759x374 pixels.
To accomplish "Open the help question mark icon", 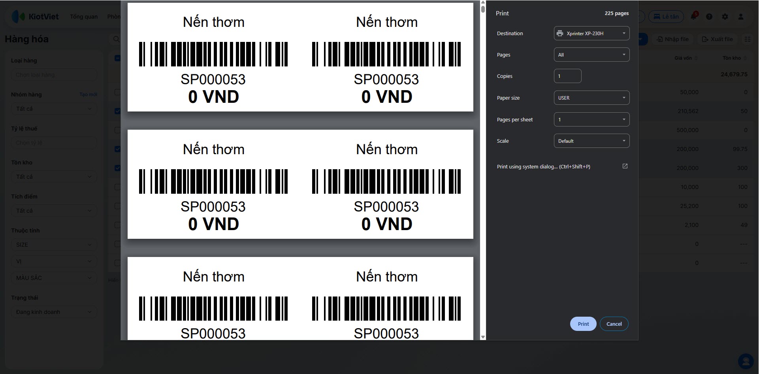I will [709, 17].
